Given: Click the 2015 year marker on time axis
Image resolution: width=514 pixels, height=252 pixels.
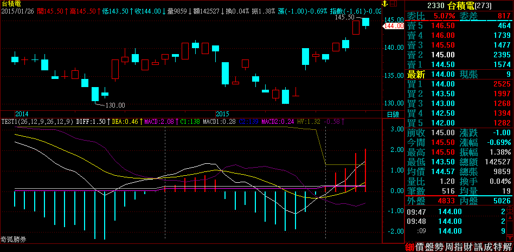Looking at the screenshot, I should [223, 114].
